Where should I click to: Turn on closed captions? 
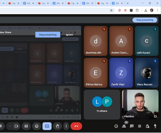pos(26,126)
